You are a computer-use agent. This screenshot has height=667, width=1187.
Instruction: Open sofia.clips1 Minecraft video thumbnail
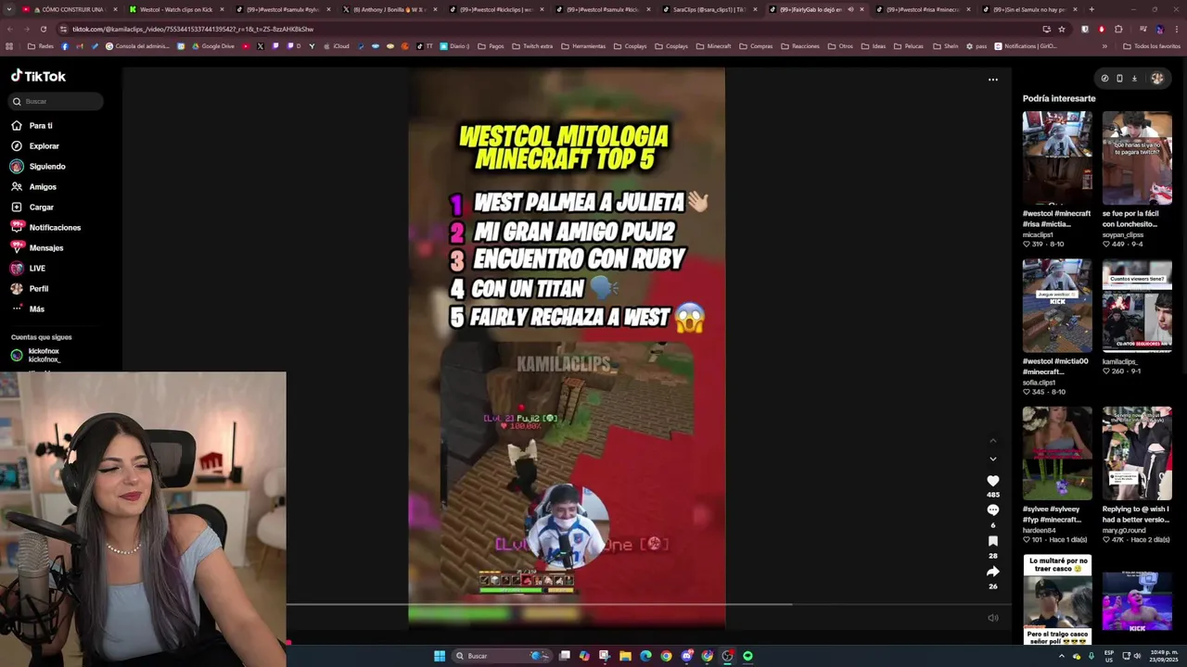click(x=1057, y=306)
